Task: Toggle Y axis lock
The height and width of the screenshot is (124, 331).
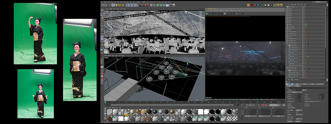Action: click(130, 5)
